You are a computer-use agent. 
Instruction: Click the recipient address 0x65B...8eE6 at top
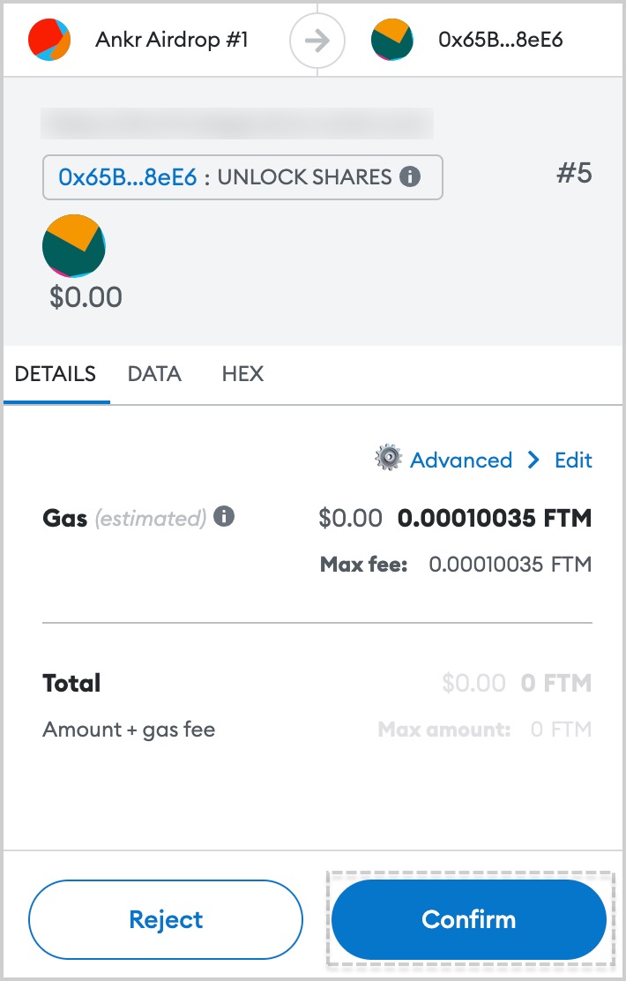tap(500, 40)
